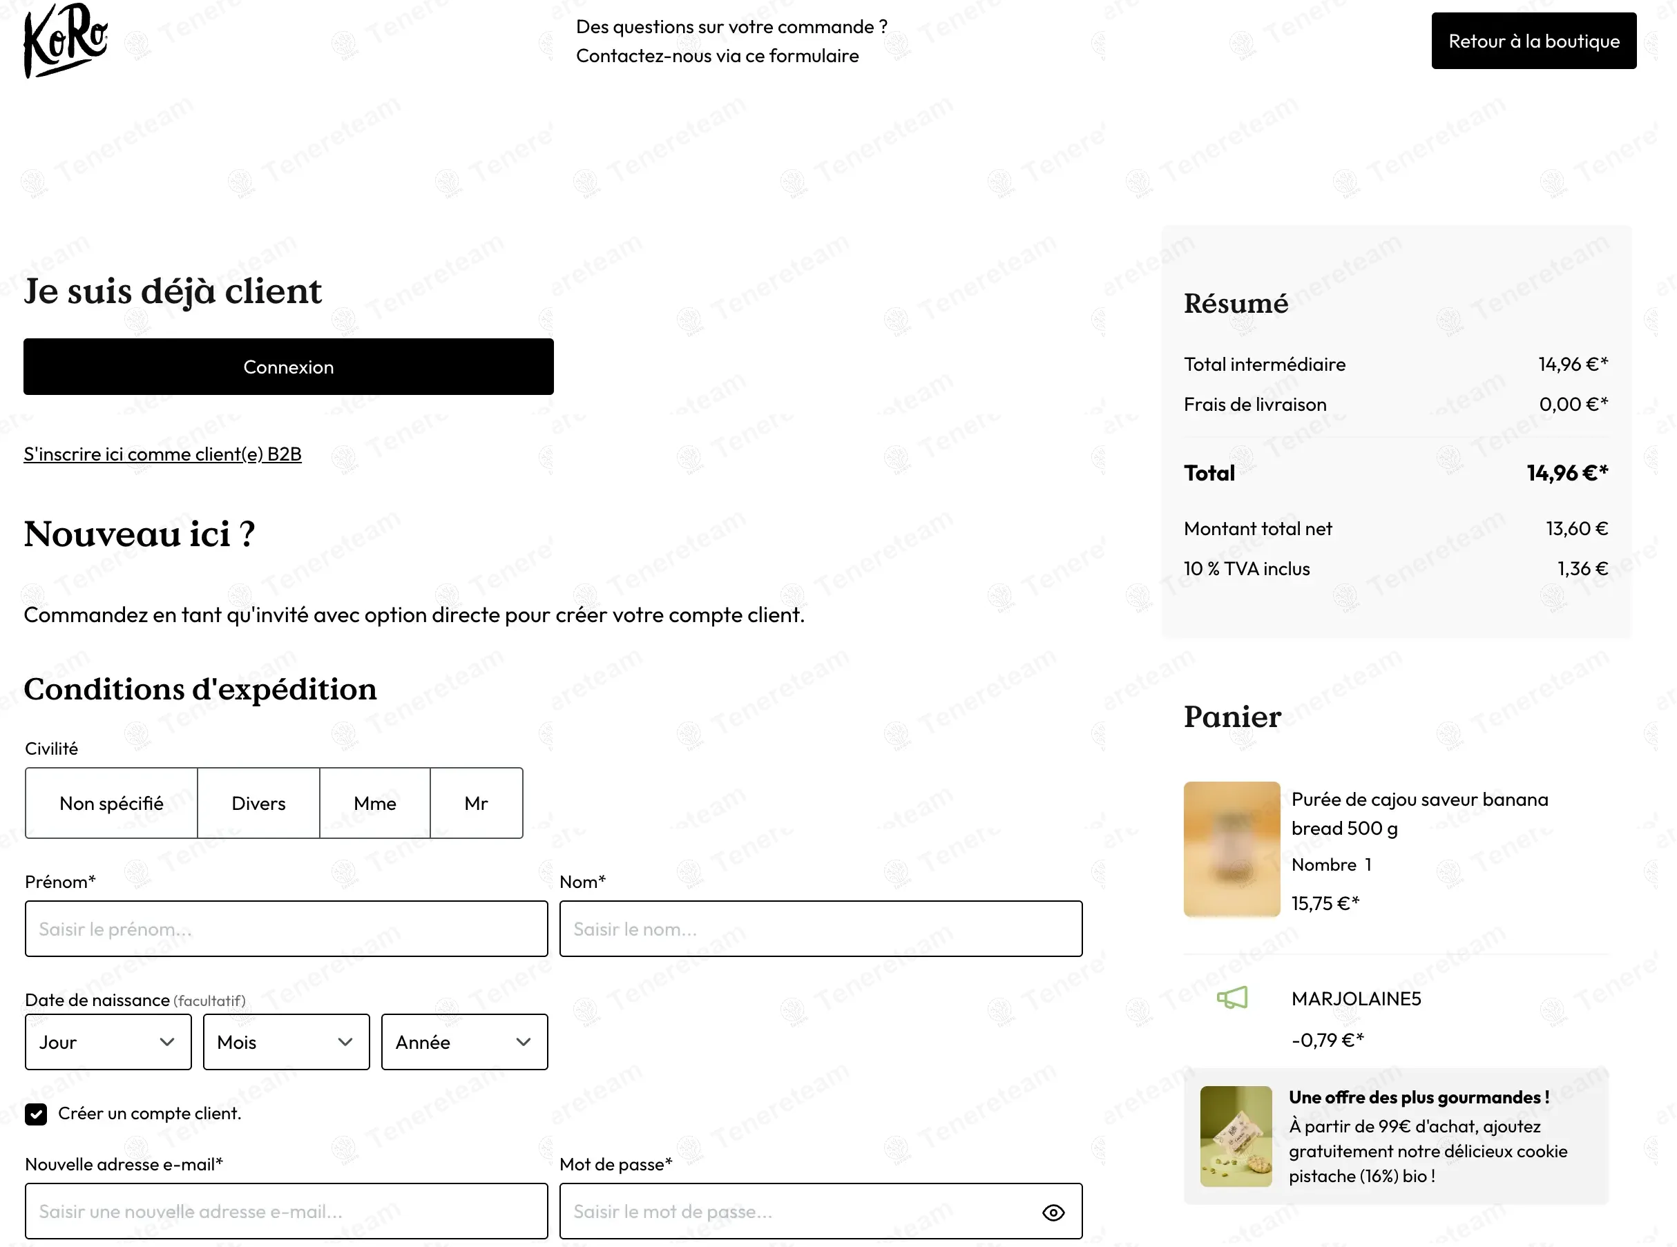
Task: Click the Nombre 1 quantity text
Action: 1331,865
